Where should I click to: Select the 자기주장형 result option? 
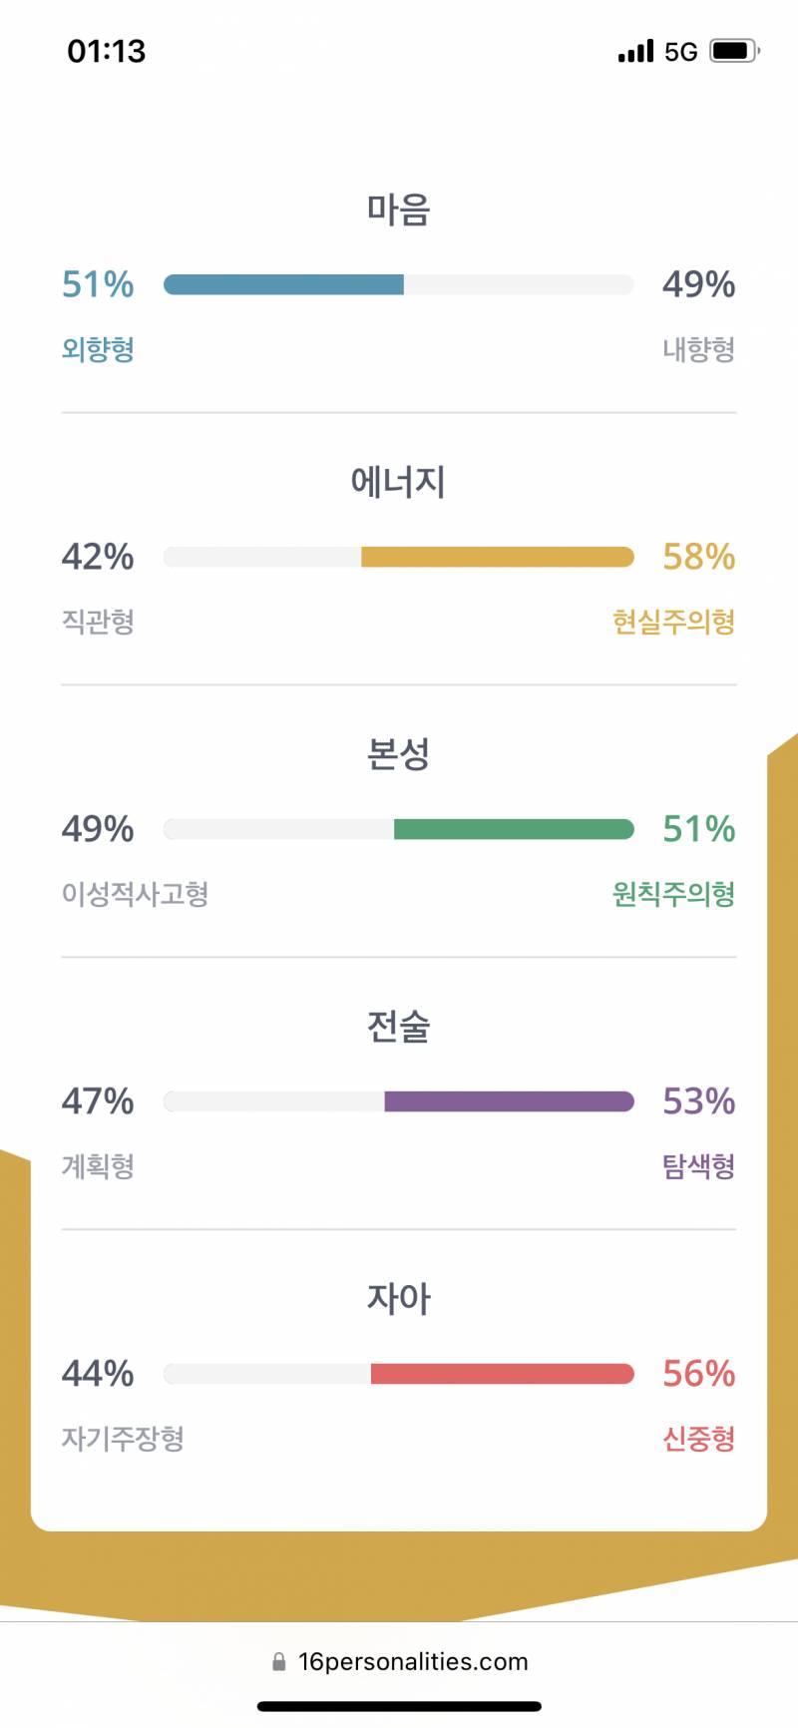coord(121,1439)
